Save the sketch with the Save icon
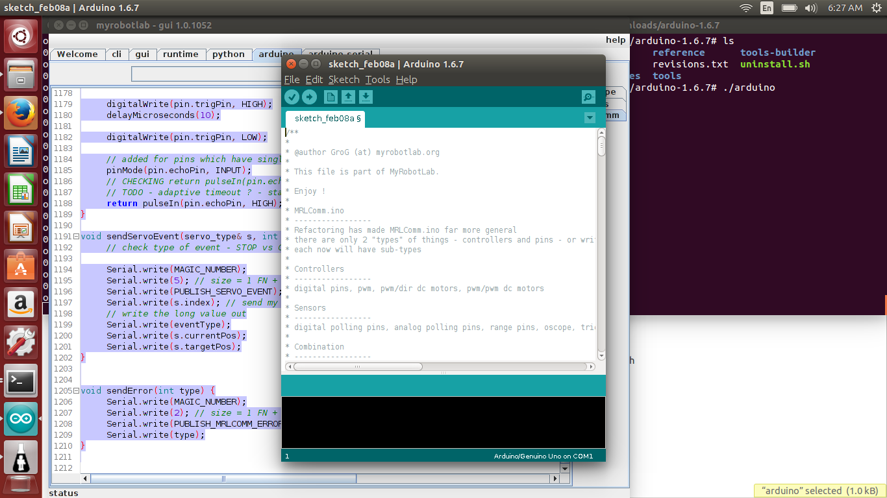Image resolution: width=887 pixels, height=498 pixels. coord(366,97)
